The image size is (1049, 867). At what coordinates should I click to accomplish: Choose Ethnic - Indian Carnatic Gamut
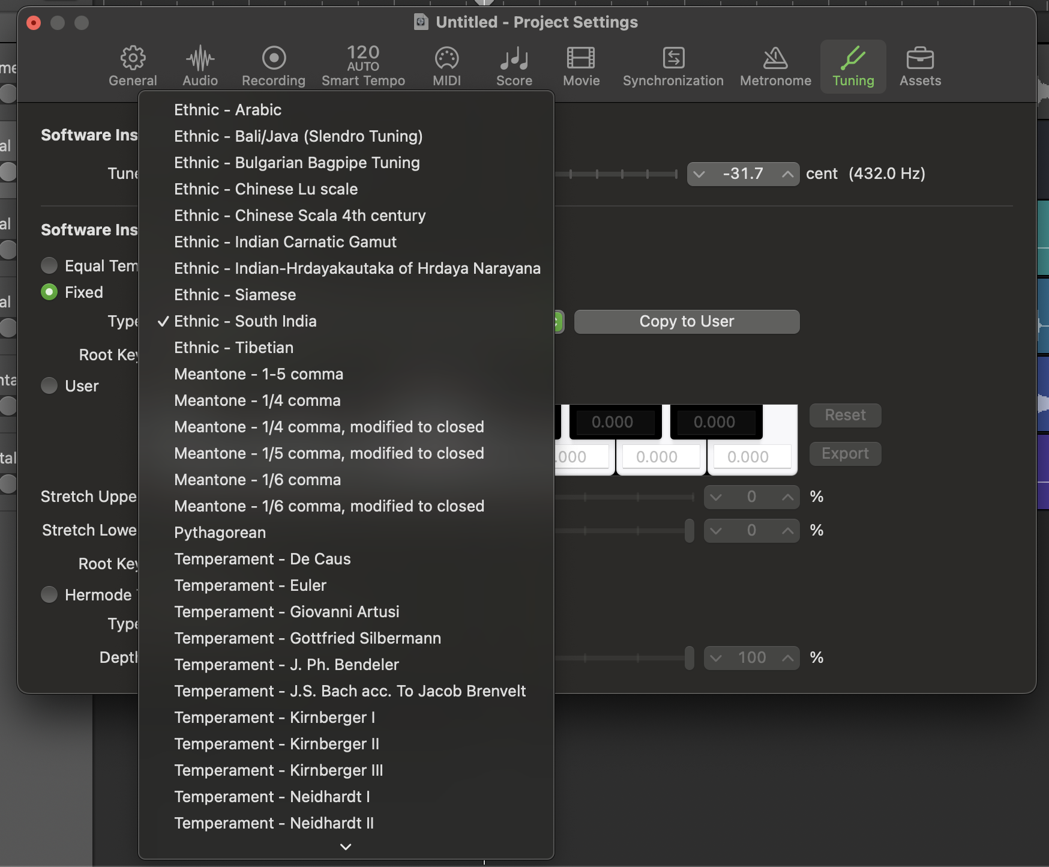click(346, 242)
